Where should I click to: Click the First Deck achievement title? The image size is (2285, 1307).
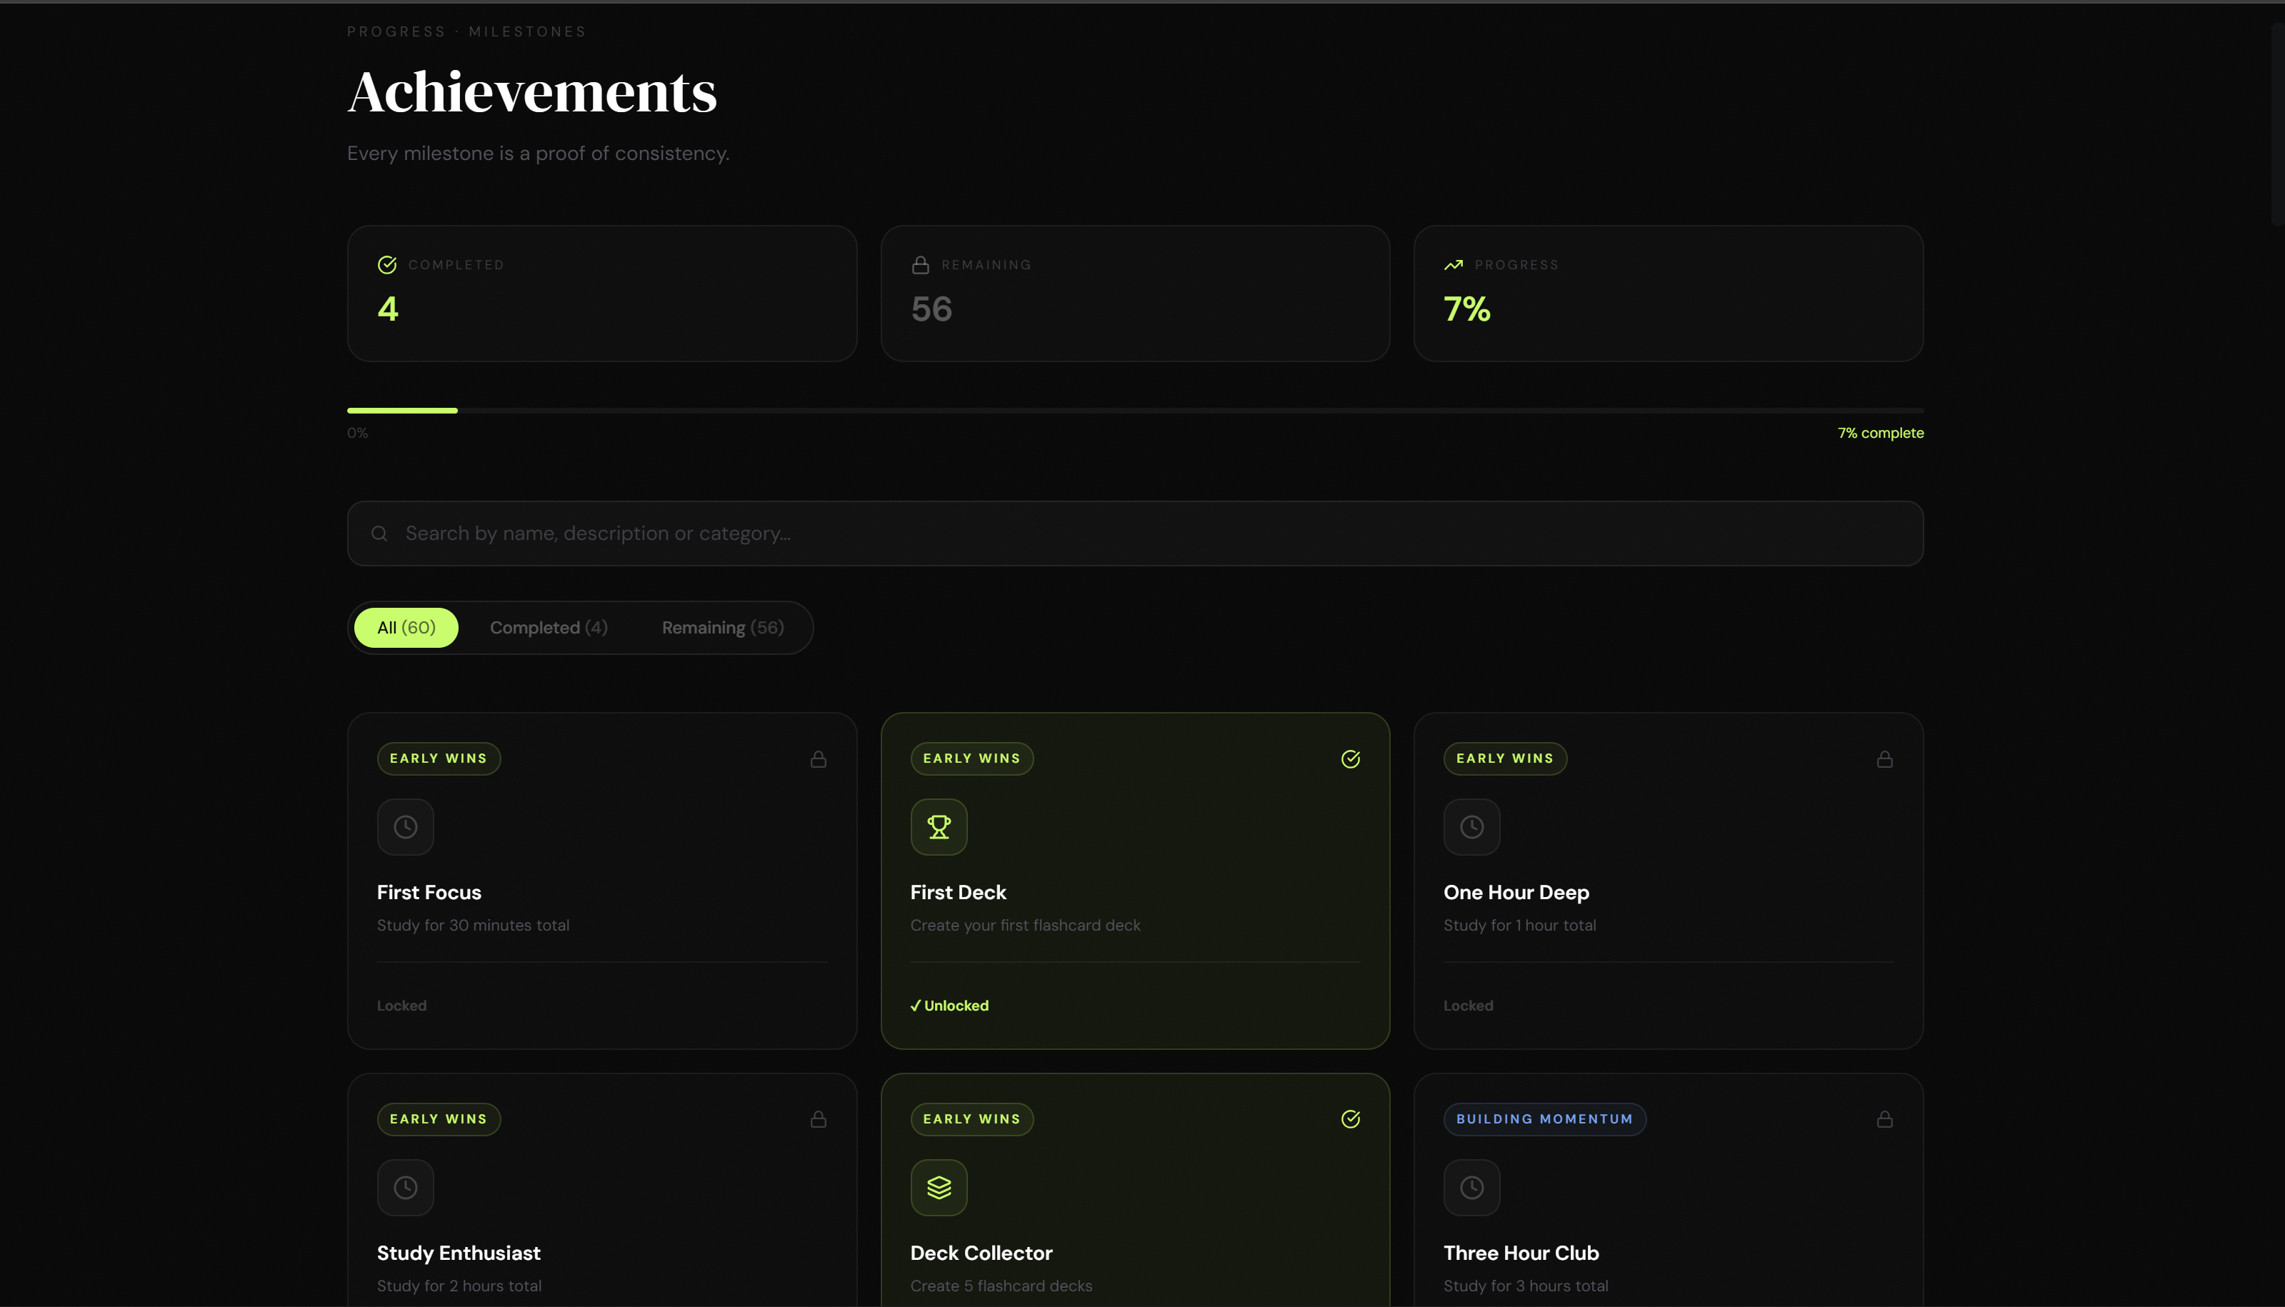[959, 892]
